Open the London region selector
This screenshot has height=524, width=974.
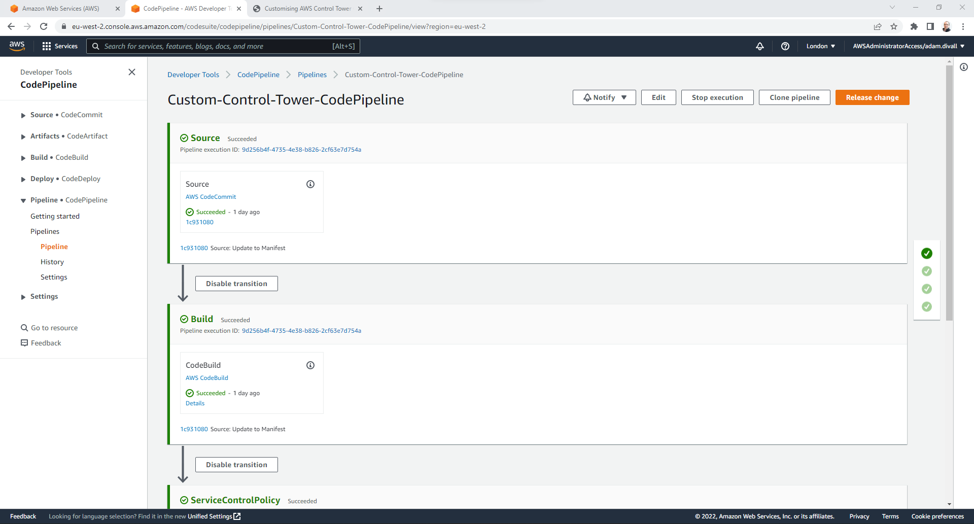[820, 46]
